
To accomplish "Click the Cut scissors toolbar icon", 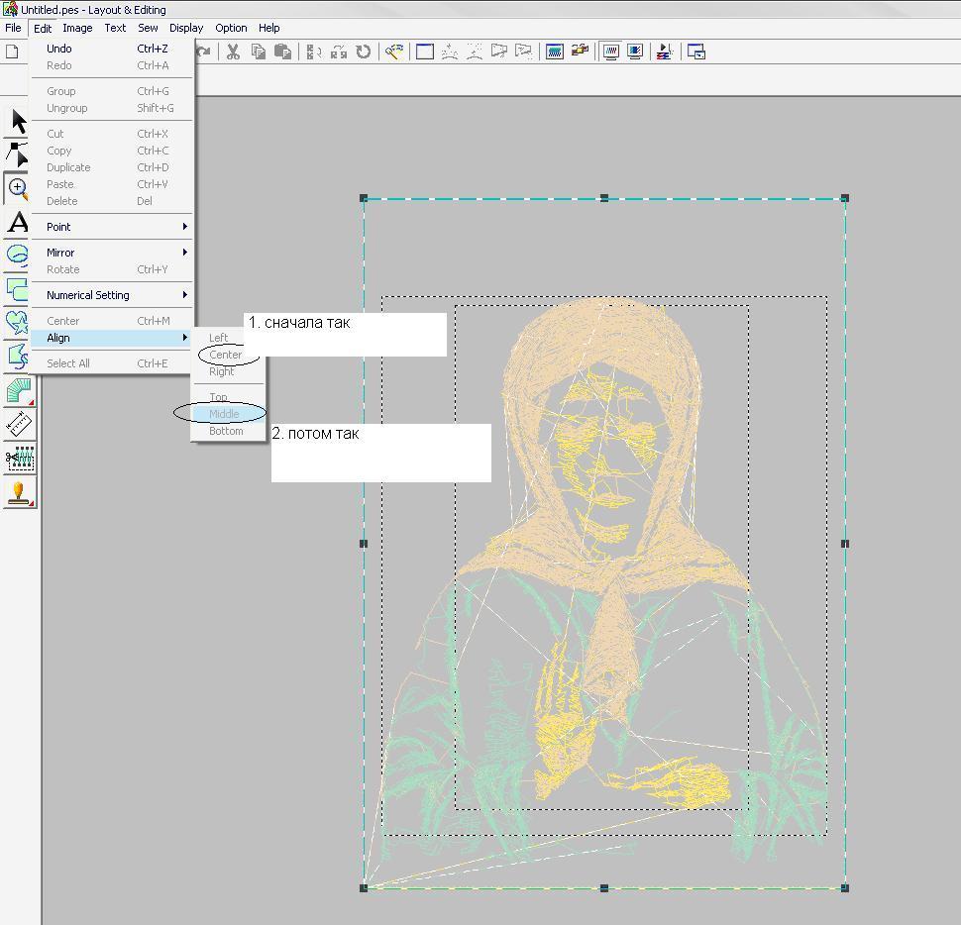I will [x=233, y=51].
